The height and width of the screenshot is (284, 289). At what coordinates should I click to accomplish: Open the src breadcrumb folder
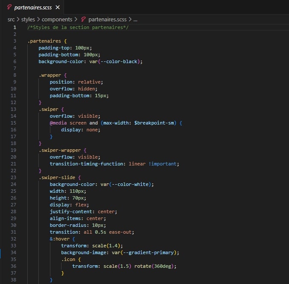click(x=11, y=19)
